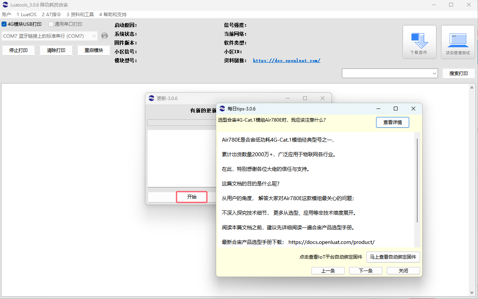Minimize the main Luatools window
Viewport: 478px width, 299px height.
433,5
